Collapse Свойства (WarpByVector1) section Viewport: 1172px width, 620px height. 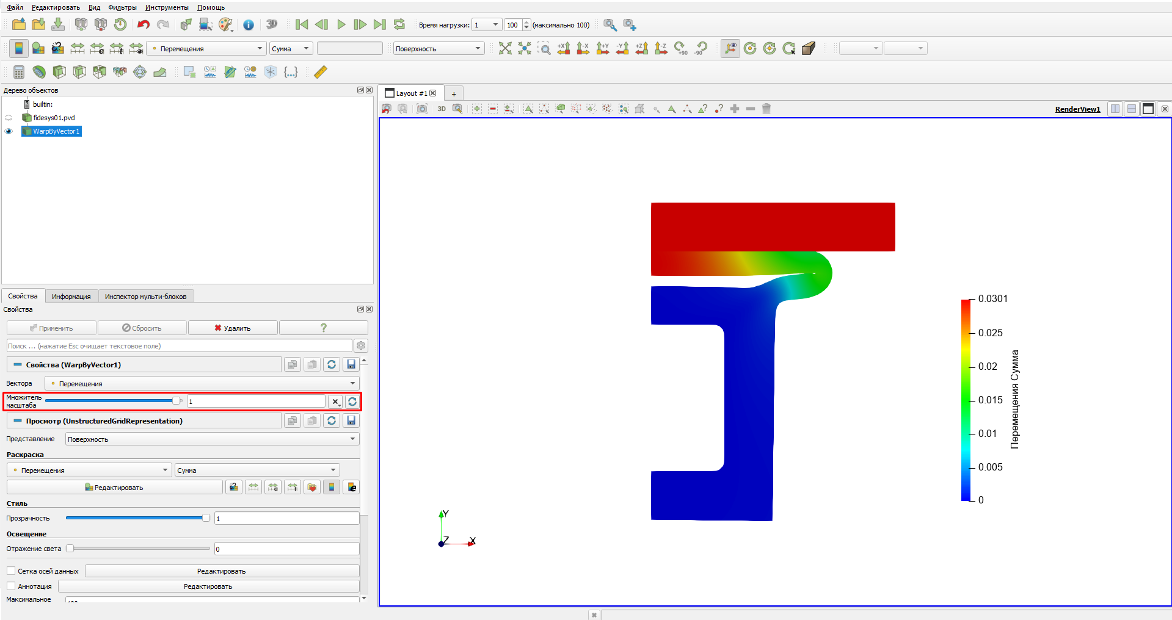coord(18,364)
